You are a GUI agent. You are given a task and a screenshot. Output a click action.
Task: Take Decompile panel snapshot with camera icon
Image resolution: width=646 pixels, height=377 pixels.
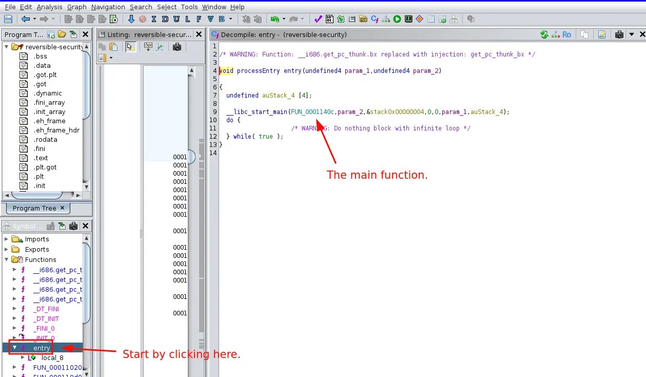pyautogui.click(x=619, y=34)
